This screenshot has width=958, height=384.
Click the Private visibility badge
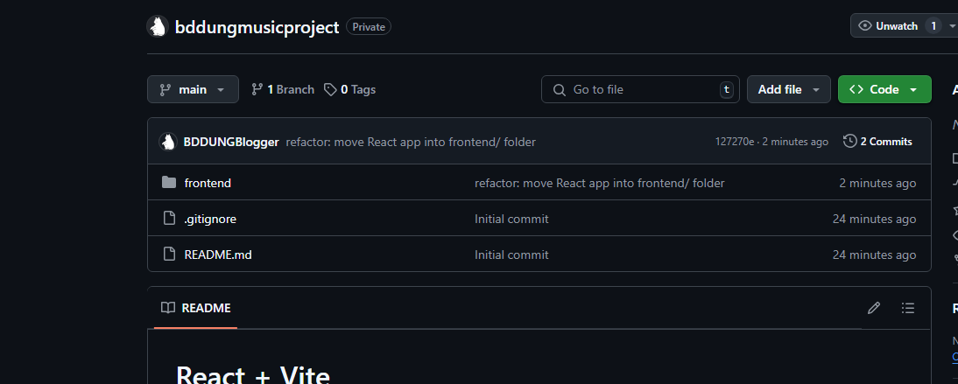(x=369, y=27)
